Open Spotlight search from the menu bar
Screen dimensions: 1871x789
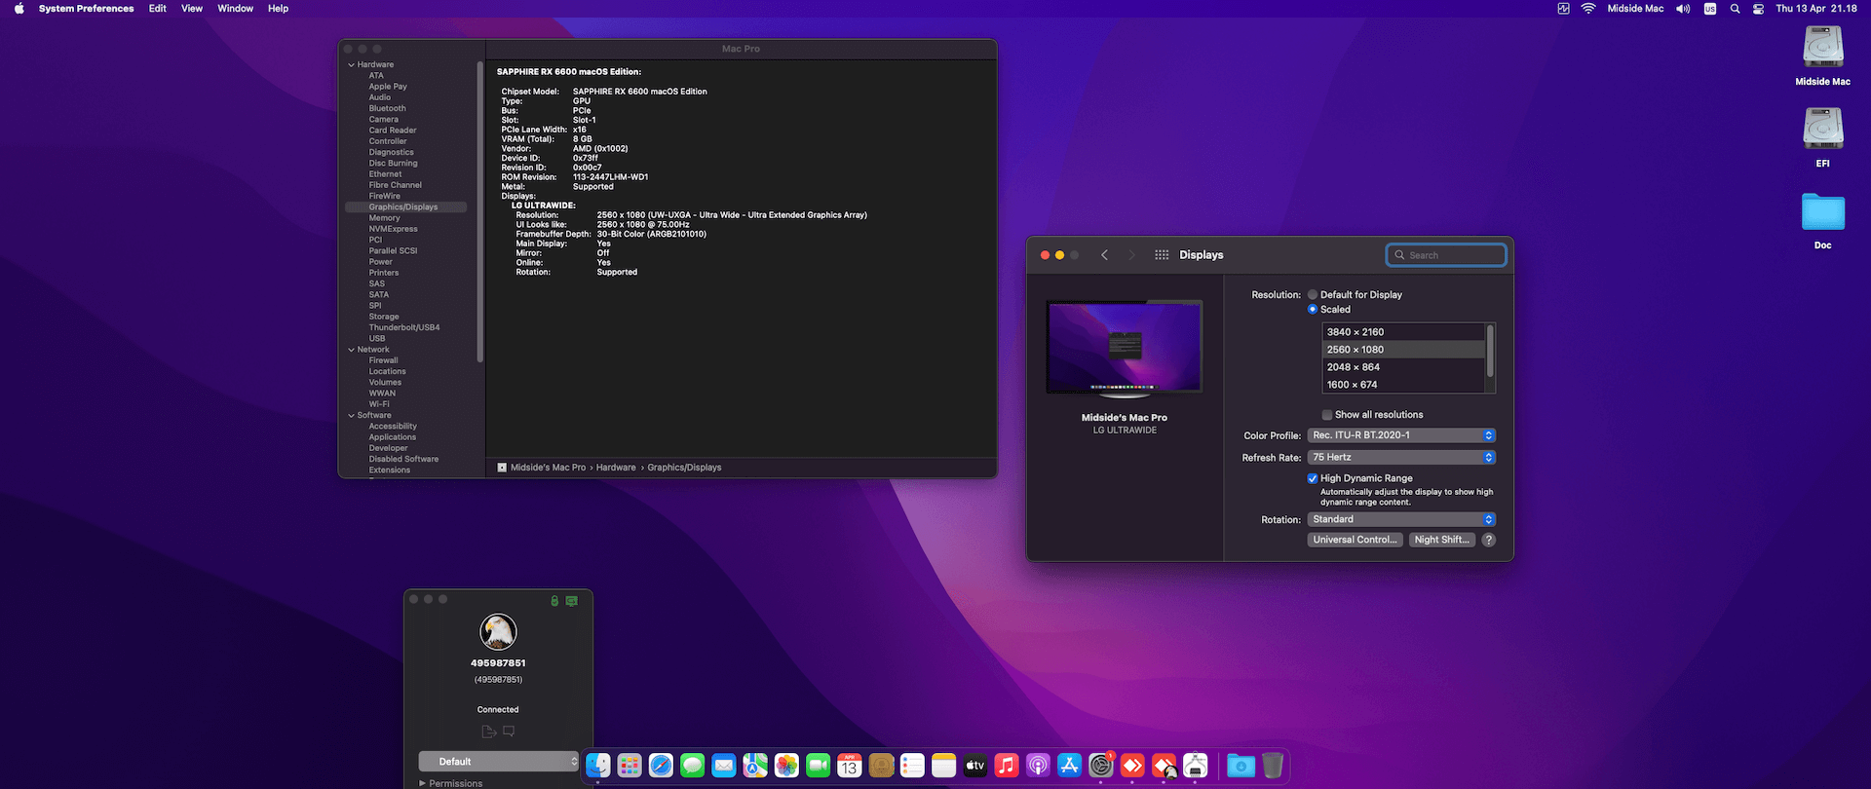(1735, 9)
